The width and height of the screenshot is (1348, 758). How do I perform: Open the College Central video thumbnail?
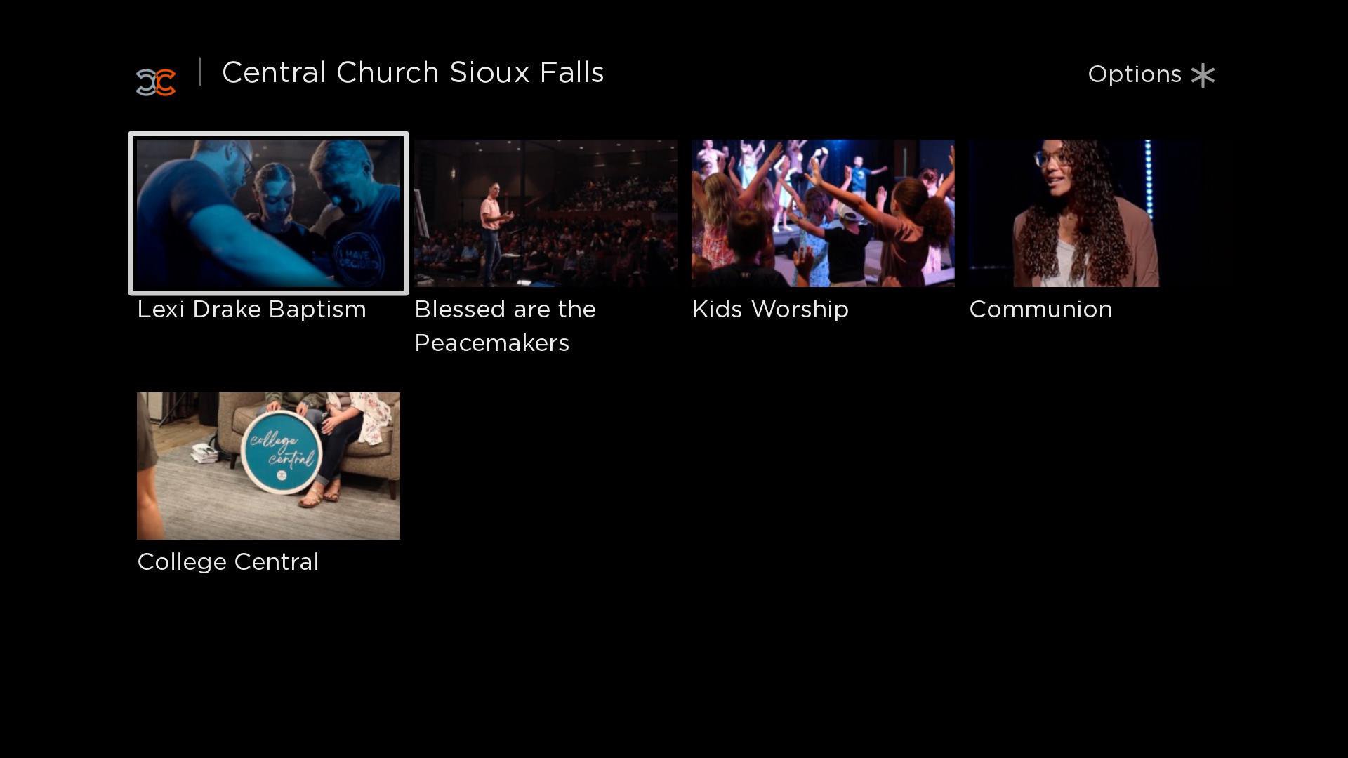pyautogui.click(x=268, y=466)
